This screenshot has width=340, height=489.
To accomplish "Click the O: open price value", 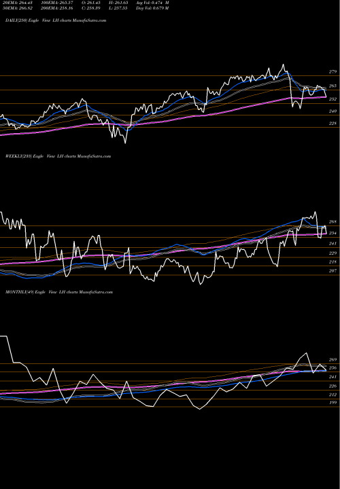I will tap(91, 3).
